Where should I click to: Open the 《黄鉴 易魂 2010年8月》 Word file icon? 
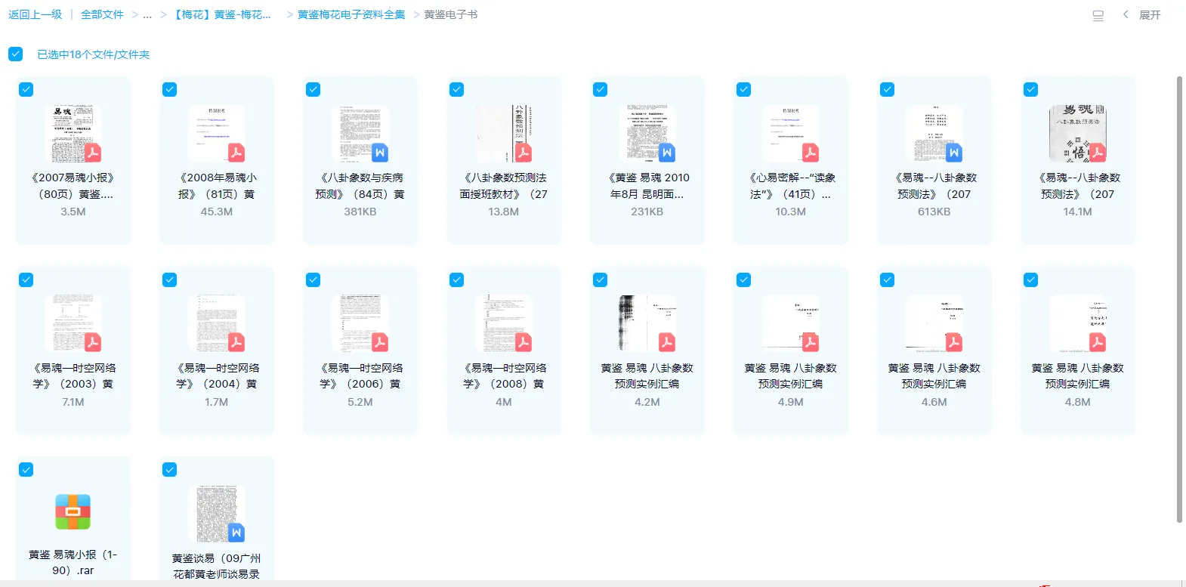coord(647,134)
